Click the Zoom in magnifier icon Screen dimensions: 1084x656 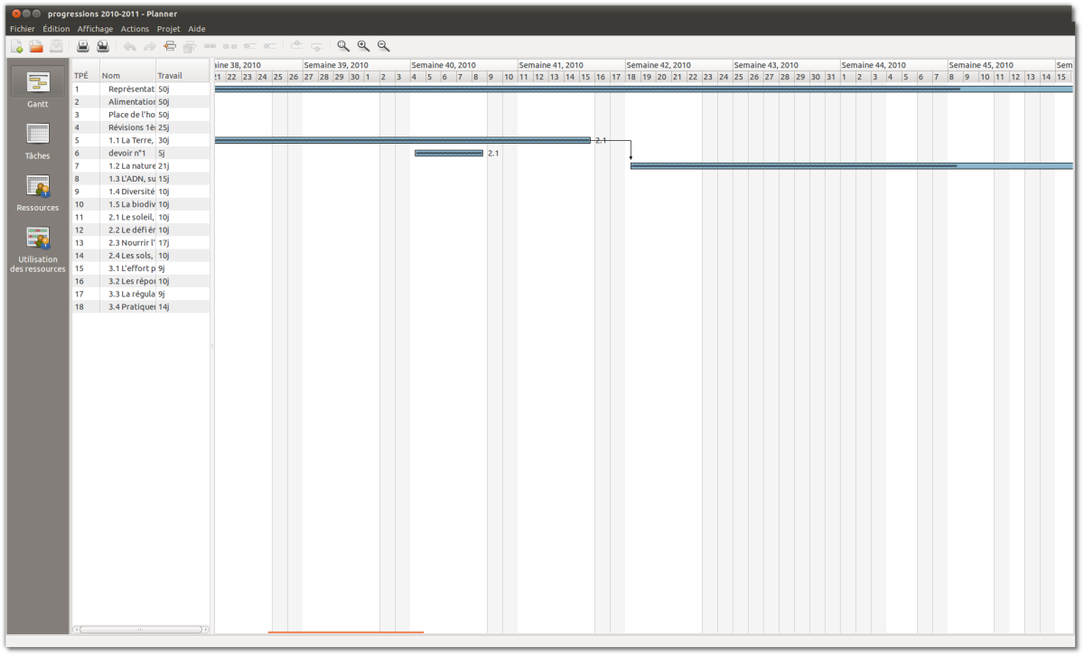point(363,46)
